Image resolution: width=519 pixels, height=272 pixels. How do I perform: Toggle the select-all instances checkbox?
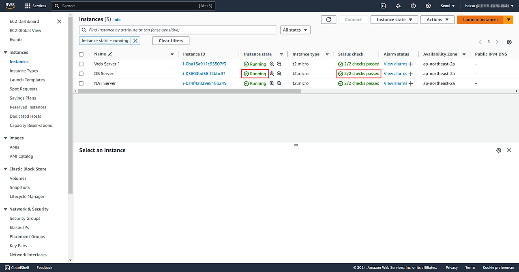(x=81, y=54)
